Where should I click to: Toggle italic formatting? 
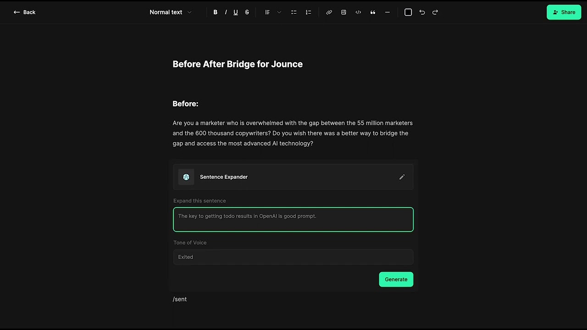(x=226, y=12)
